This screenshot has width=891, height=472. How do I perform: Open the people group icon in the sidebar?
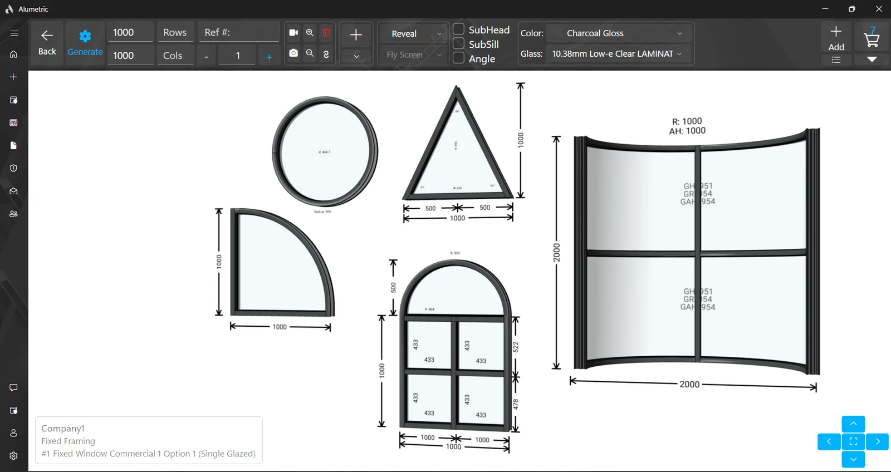(14, 214)
